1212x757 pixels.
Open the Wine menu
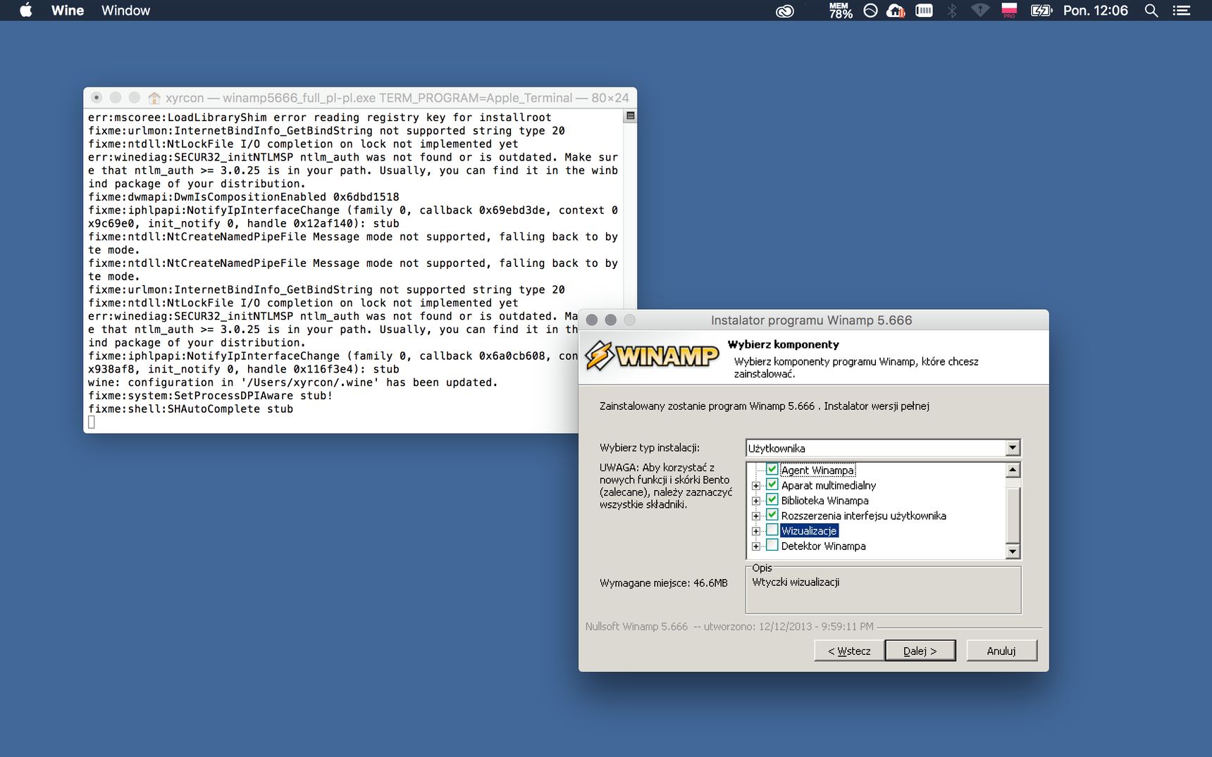pos(67,11)
